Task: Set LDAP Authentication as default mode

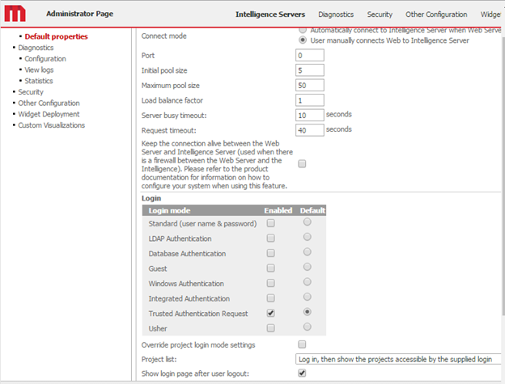Action: tap(306, 238)
